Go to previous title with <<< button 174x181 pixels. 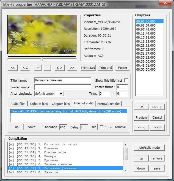pyautogui.click(x=141, y=128)
